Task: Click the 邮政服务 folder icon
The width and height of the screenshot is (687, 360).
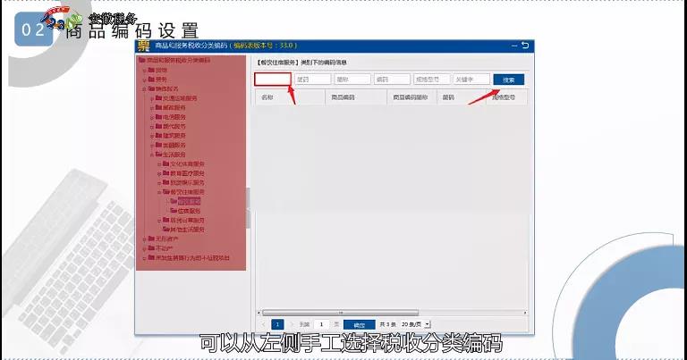Action: coord(158,107)
